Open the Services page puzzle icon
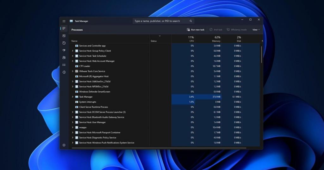Image resolution: width=324 pixels, height=170 pixels. (x=64, y=72)
